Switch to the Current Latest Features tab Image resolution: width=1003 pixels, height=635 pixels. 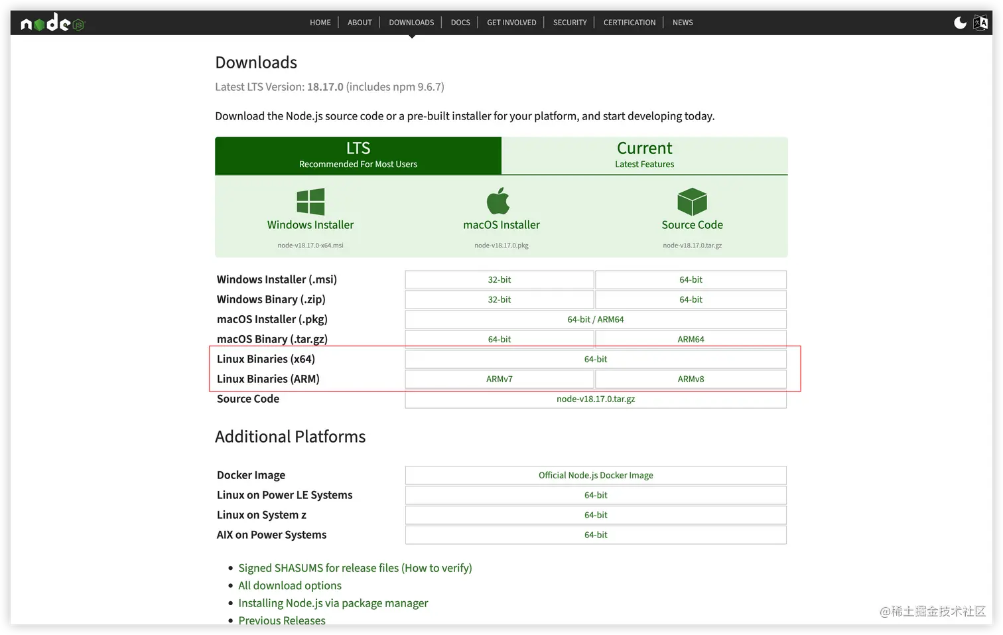click(645, 156)
